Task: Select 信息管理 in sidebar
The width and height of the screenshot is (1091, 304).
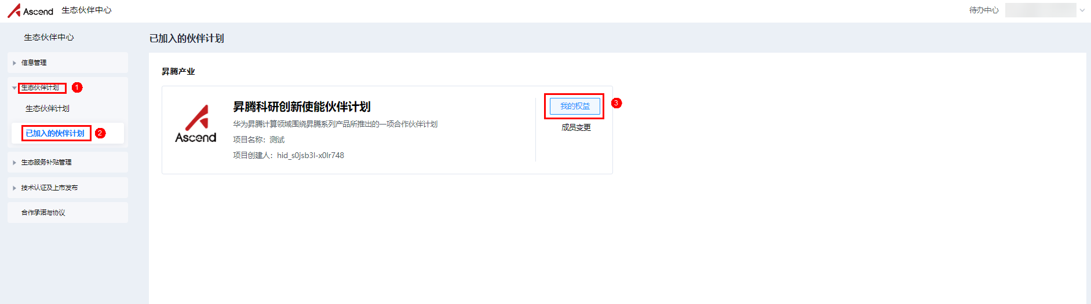Action: tap(34, 63)
